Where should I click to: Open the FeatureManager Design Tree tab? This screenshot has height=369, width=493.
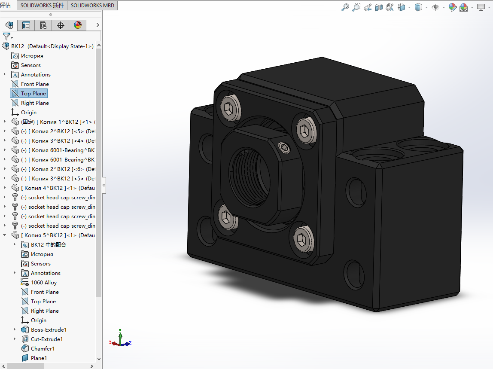[x=9, y=25]
